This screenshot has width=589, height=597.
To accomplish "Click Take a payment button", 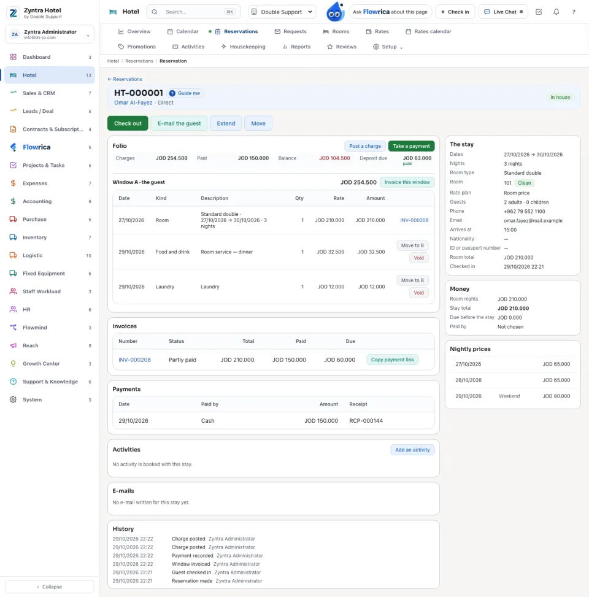I will 411,146.
